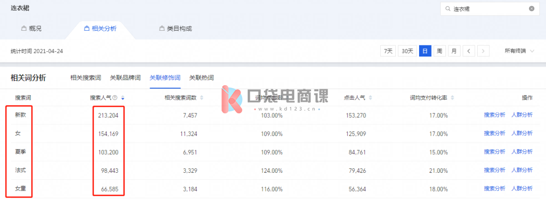Select the 月 period button
Image resolution: width=546 pixels, height=200 pixels.
[x=454, y=51]
